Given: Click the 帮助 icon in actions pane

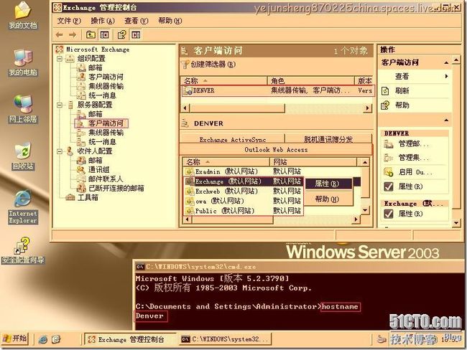Looking at the screenshot, I should point(385,105).
